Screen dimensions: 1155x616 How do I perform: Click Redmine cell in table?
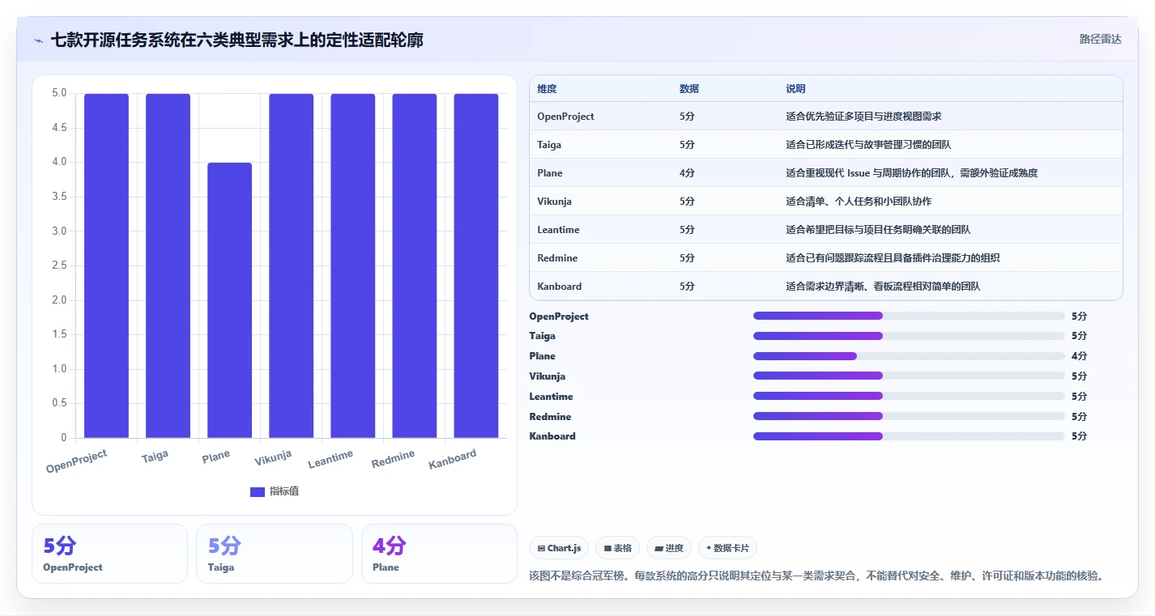(557, 258)
